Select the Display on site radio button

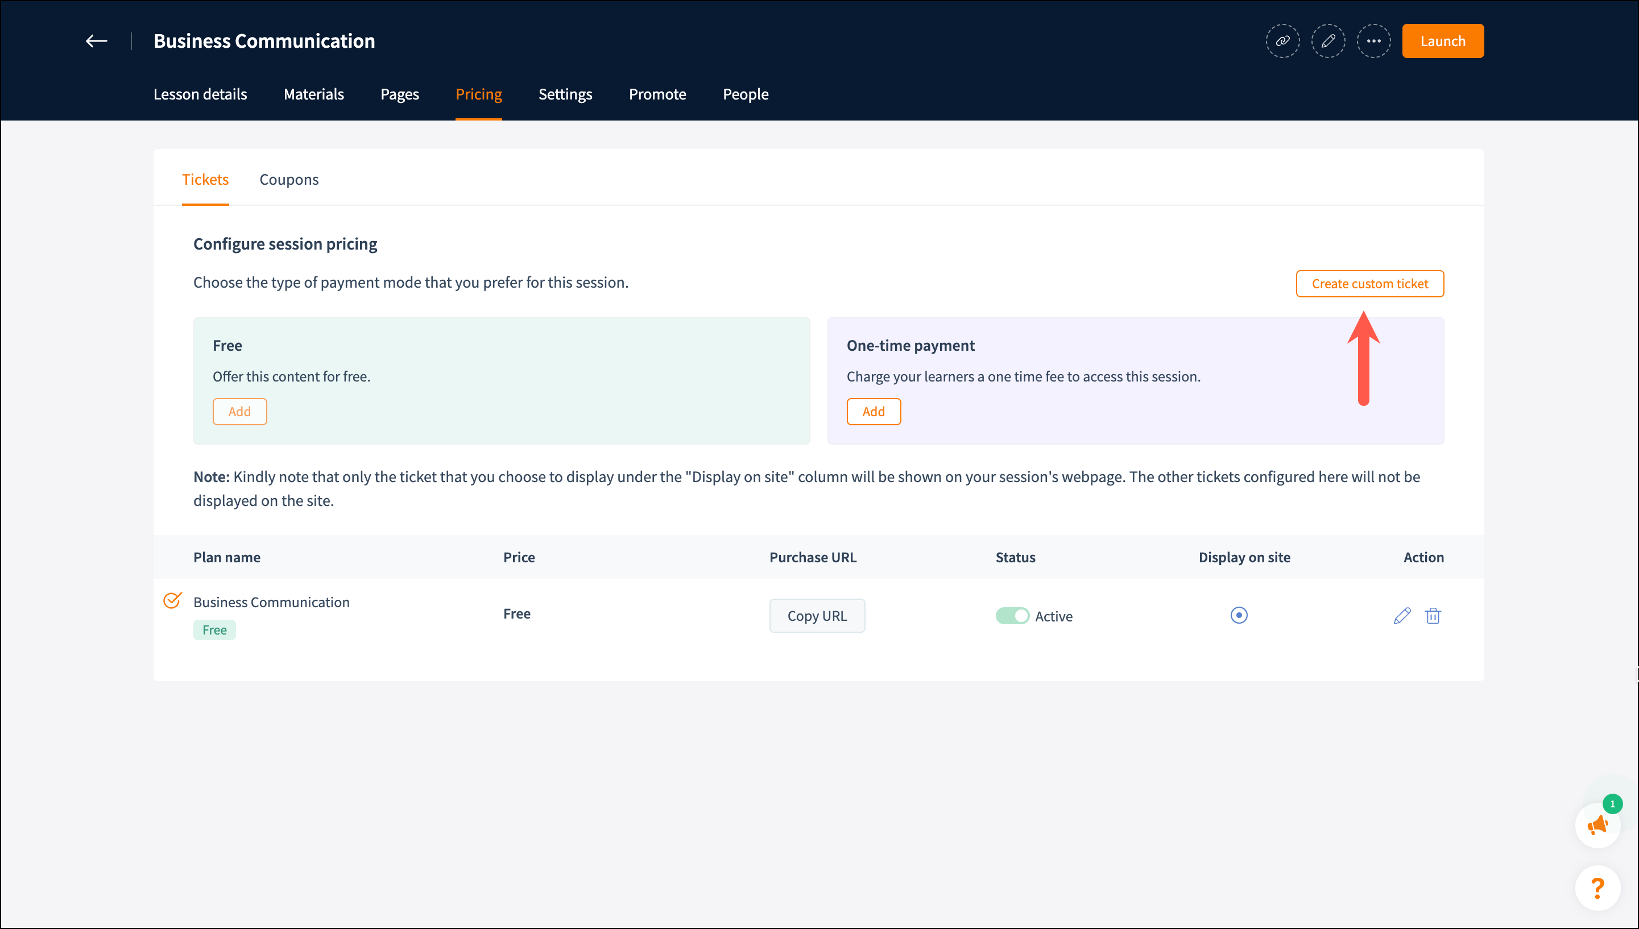point(1239,615)
